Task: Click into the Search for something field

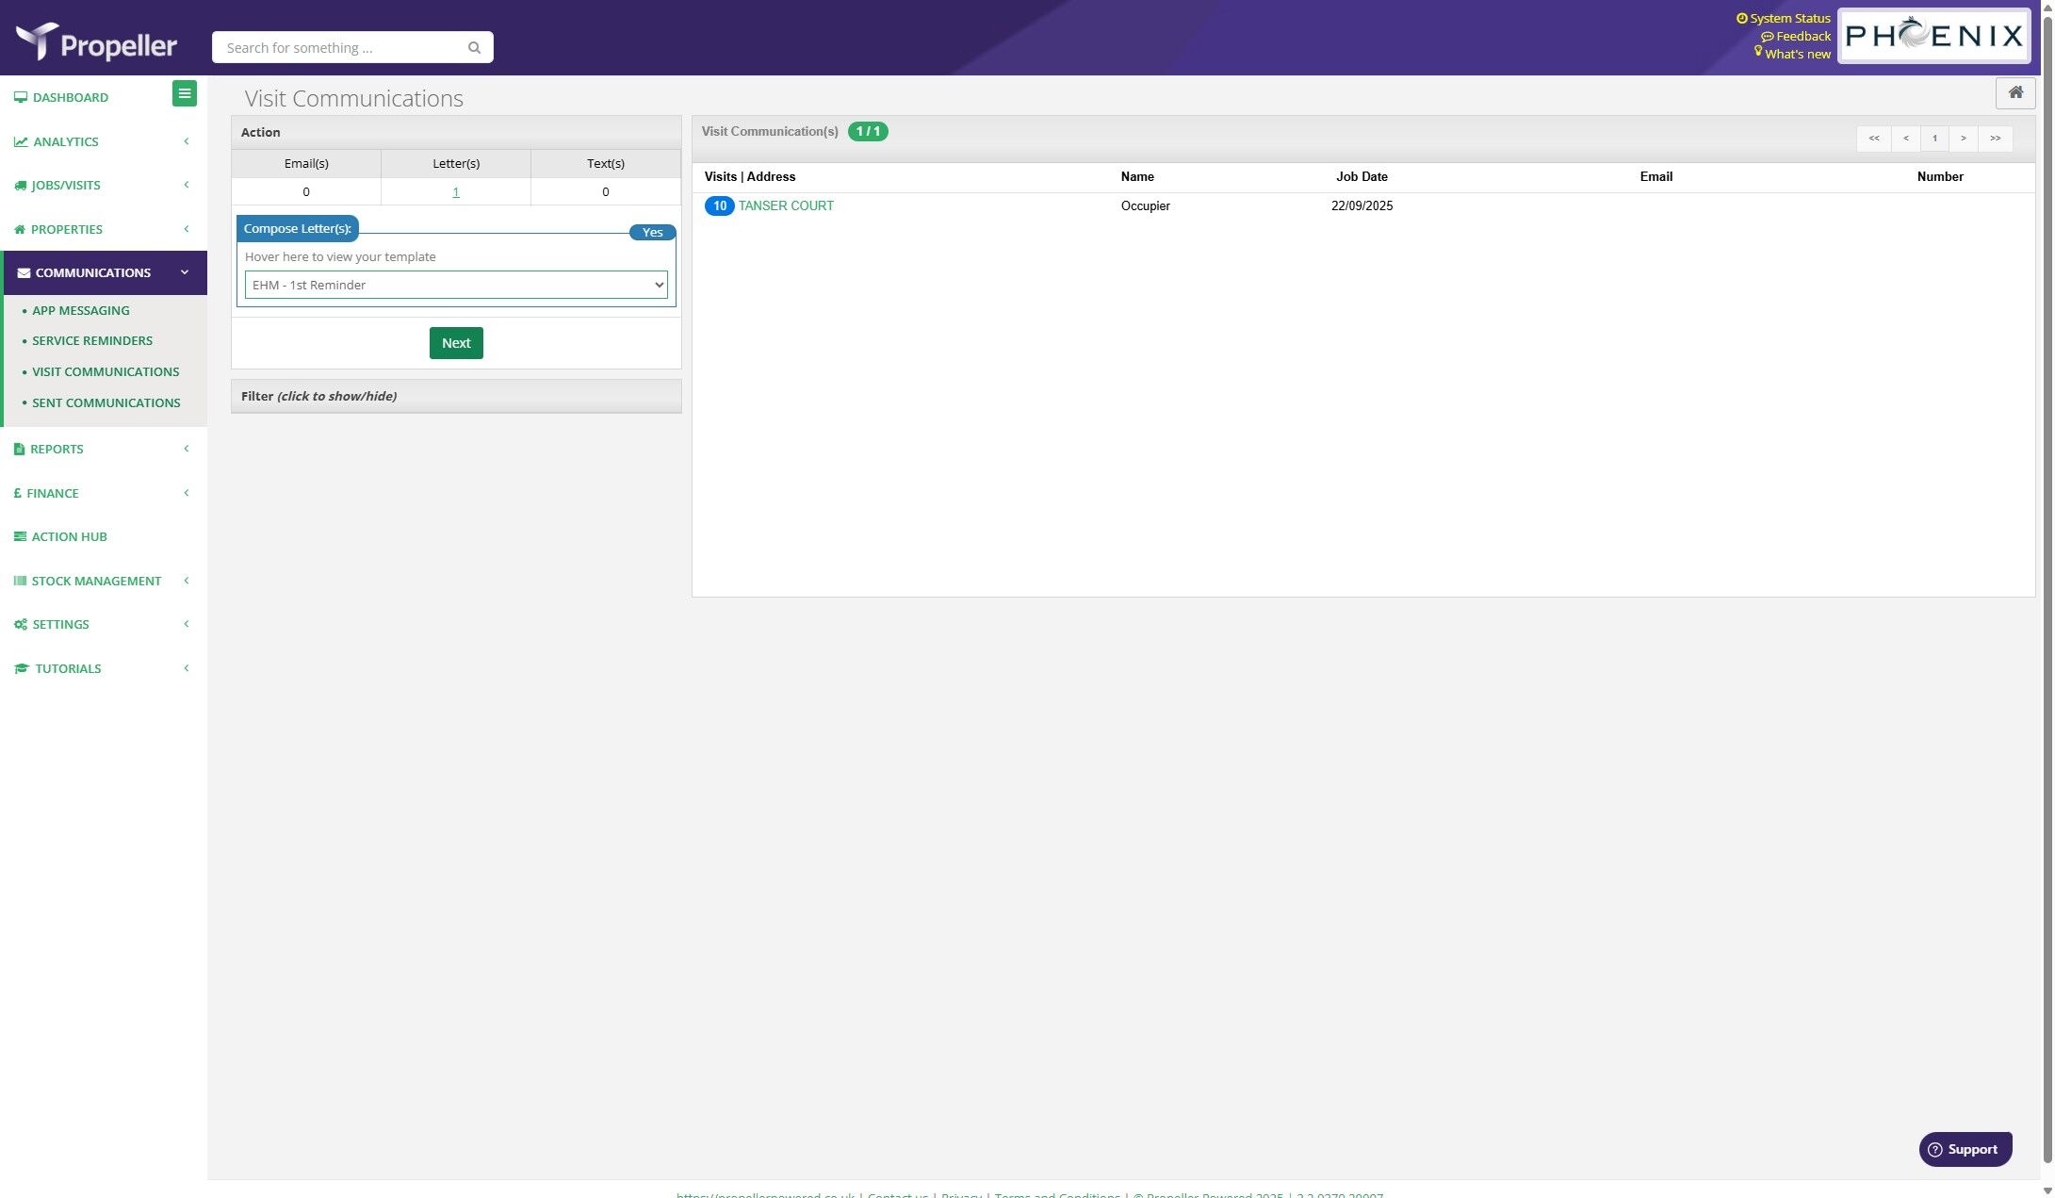Action: (x=339, y=48)
